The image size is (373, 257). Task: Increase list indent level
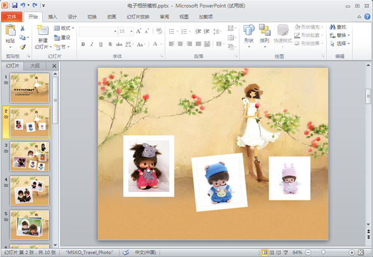206,32
